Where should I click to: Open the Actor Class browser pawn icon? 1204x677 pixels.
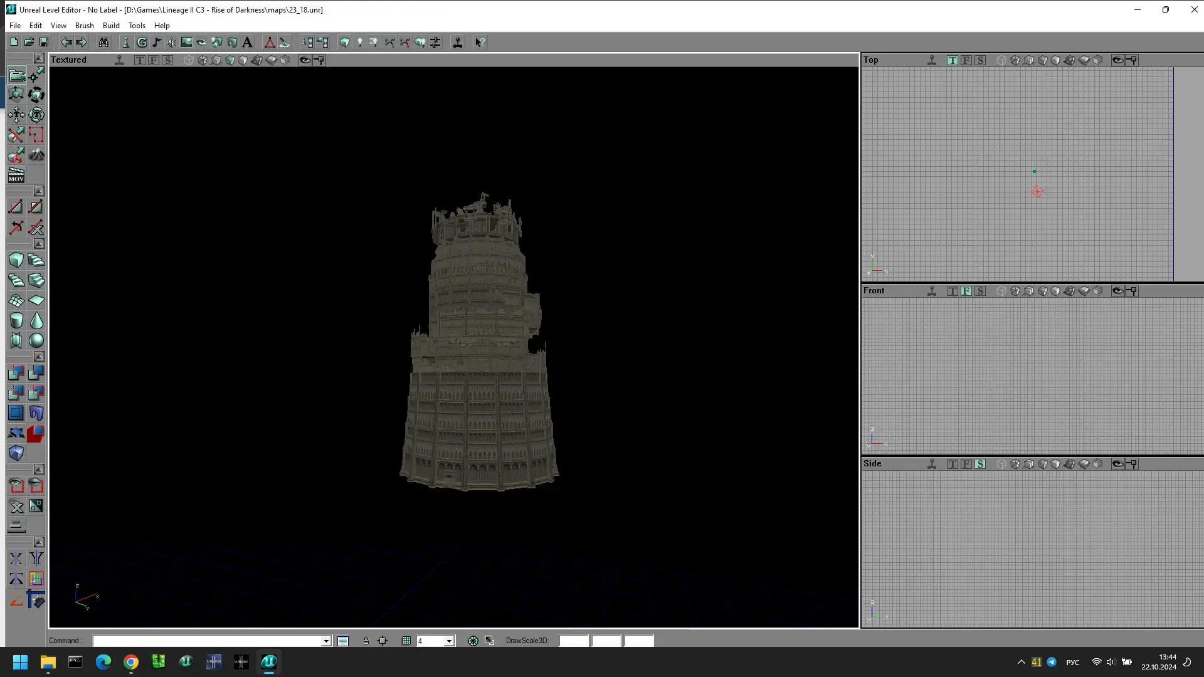click(125, 42)
